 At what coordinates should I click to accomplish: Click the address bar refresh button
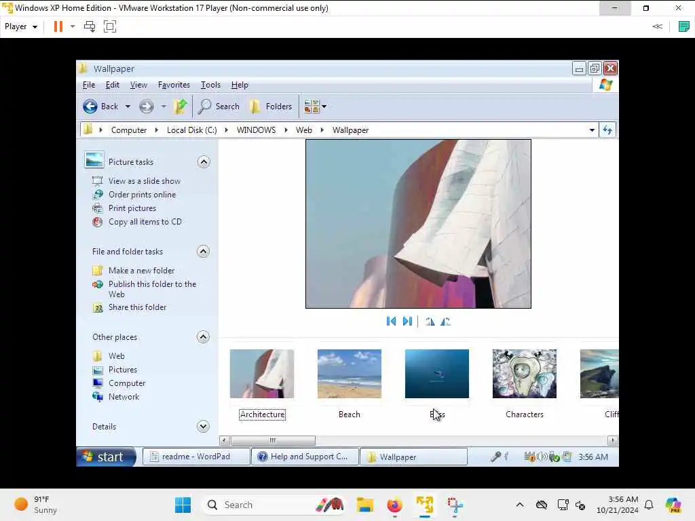tap(607, 130)
